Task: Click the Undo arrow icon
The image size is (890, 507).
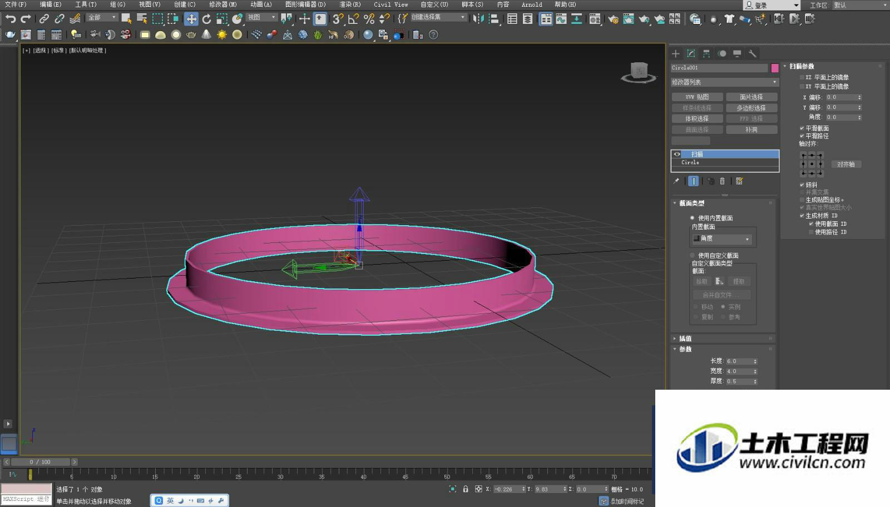Action: click(x=10, y=19)
